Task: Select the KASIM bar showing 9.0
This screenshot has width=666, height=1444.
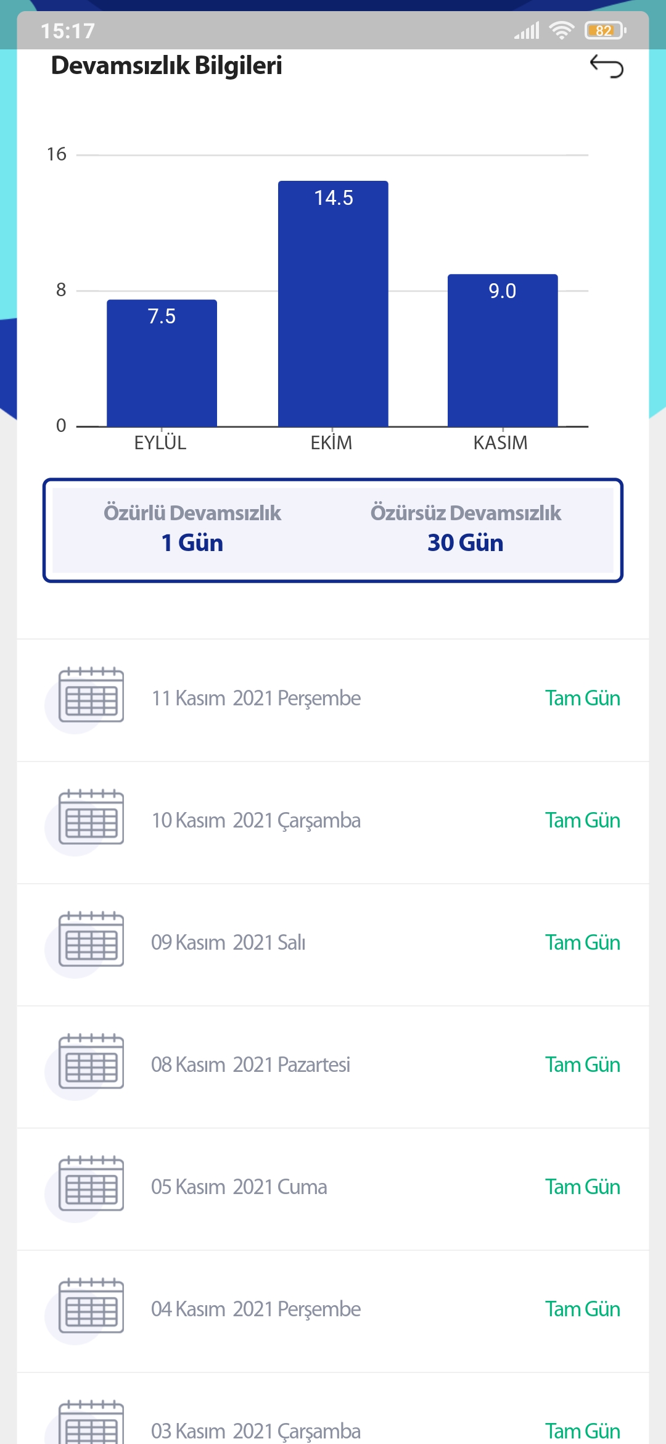Action: pyautogui.click(x=503, y=350)
